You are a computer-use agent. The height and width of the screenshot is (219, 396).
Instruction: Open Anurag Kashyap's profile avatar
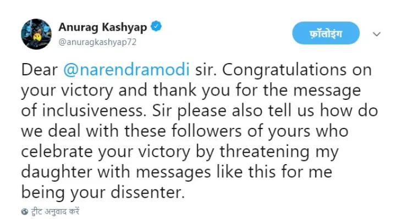click(x=36, y=34)
